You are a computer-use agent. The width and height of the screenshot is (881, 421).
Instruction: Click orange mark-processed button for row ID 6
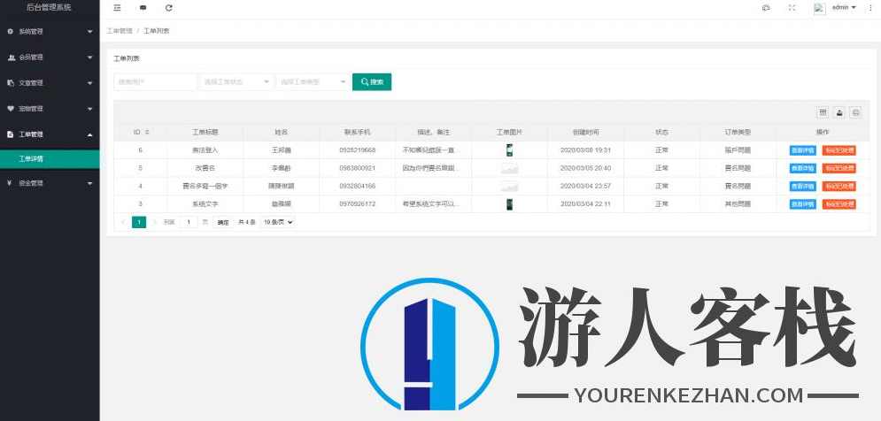(x=838, y=150)
